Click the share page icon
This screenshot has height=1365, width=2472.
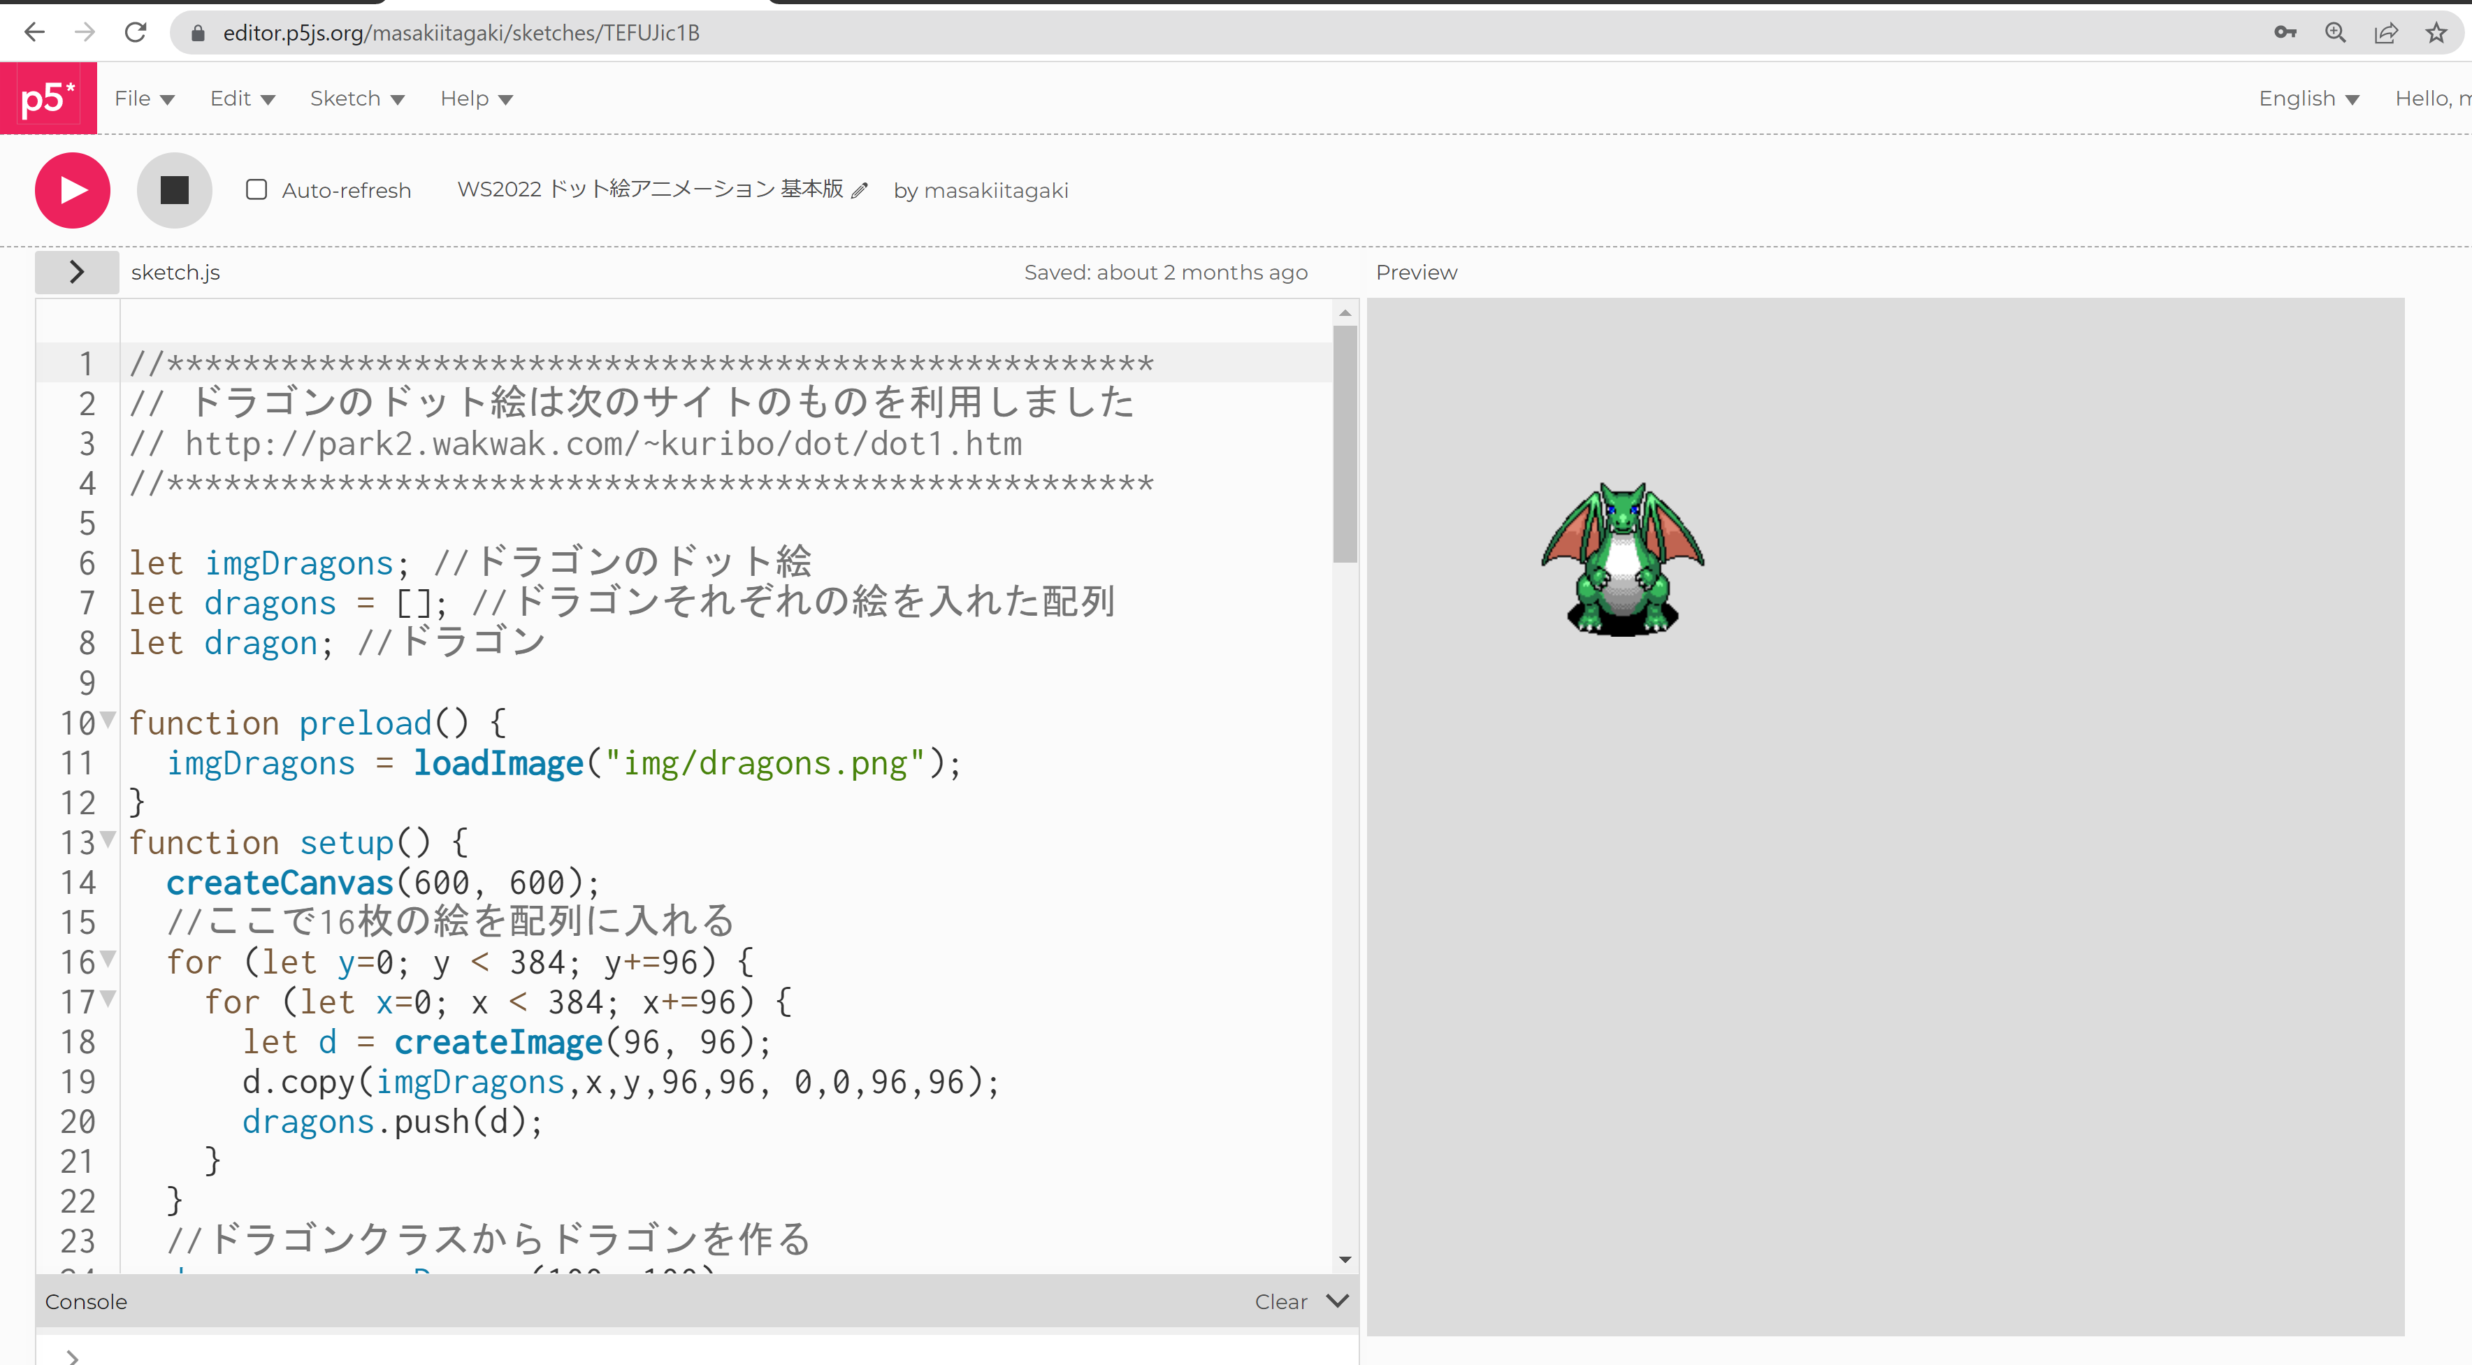tap(2385, 33)
